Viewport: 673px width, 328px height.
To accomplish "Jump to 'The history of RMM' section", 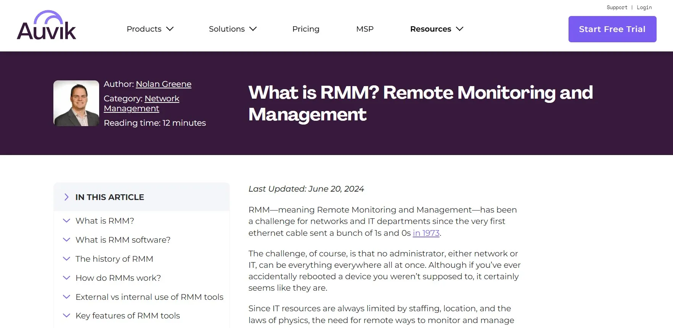I will [114, 259].
